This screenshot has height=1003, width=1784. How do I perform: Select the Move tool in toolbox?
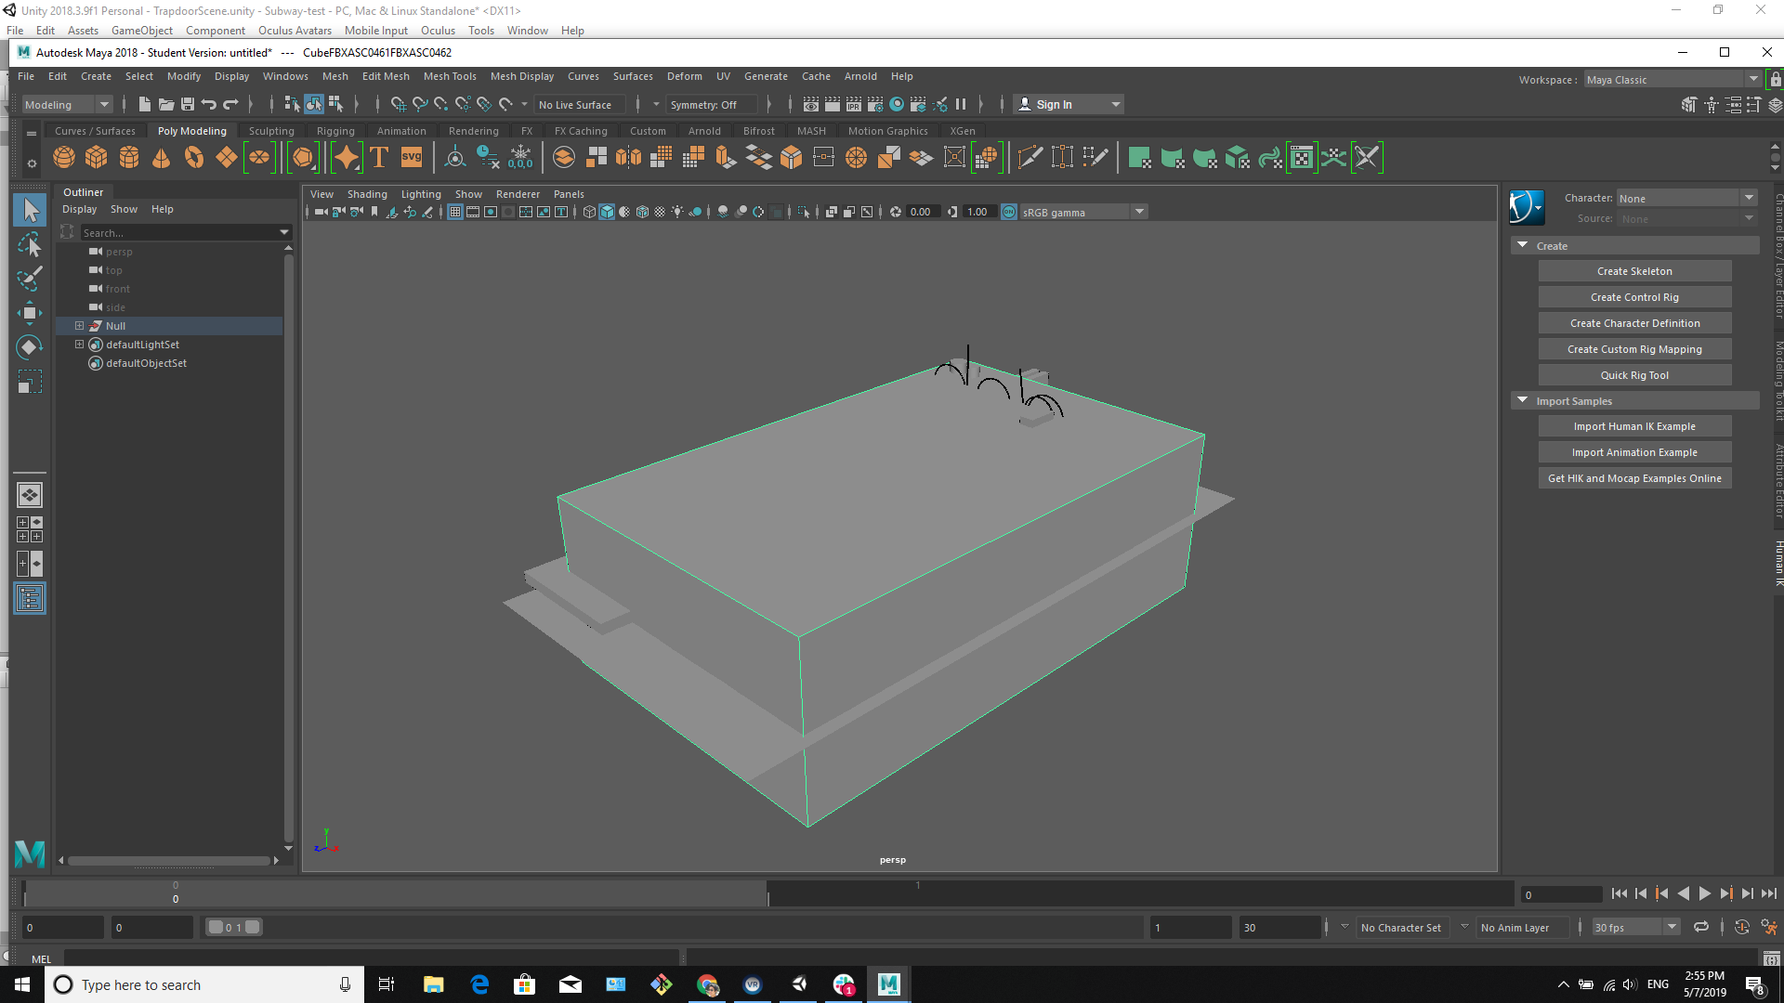30,312
